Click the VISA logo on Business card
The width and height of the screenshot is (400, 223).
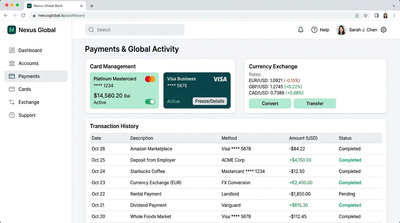coord(220,79)
